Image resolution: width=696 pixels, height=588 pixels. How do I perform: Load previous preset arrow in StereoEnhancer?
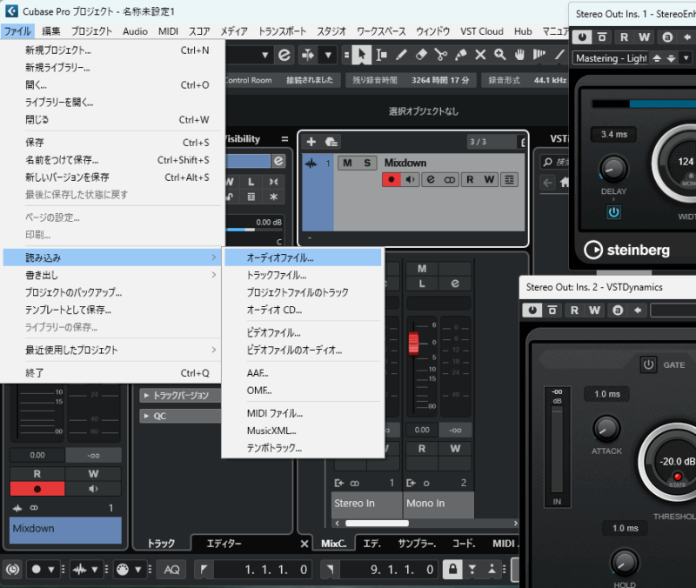[658, 58]
